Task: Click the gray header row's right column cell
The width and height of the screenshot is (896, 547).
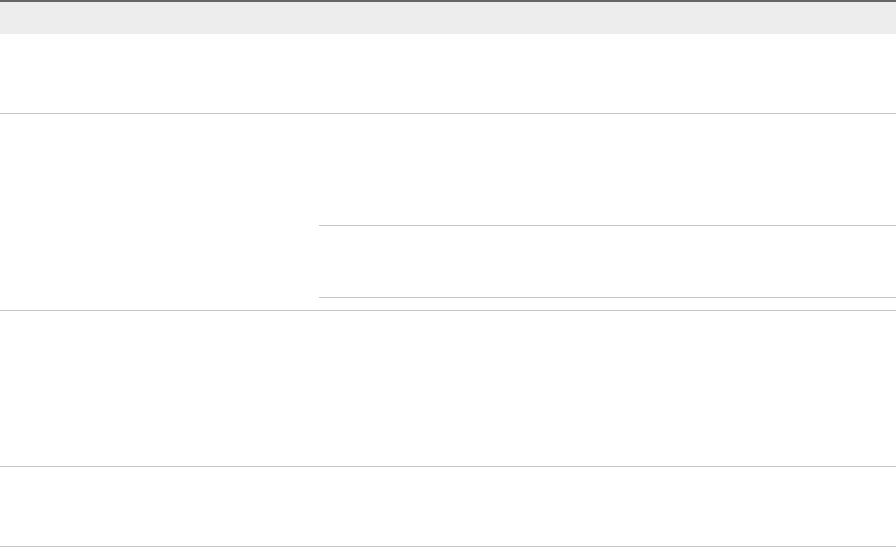Action: 605,18
